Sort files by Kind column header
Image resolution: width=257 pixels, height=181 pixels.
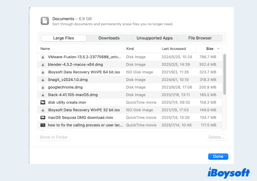130,49
